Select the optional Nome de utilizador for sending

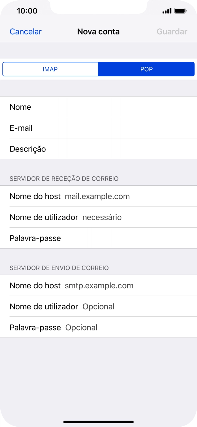(x=96, y=306)
